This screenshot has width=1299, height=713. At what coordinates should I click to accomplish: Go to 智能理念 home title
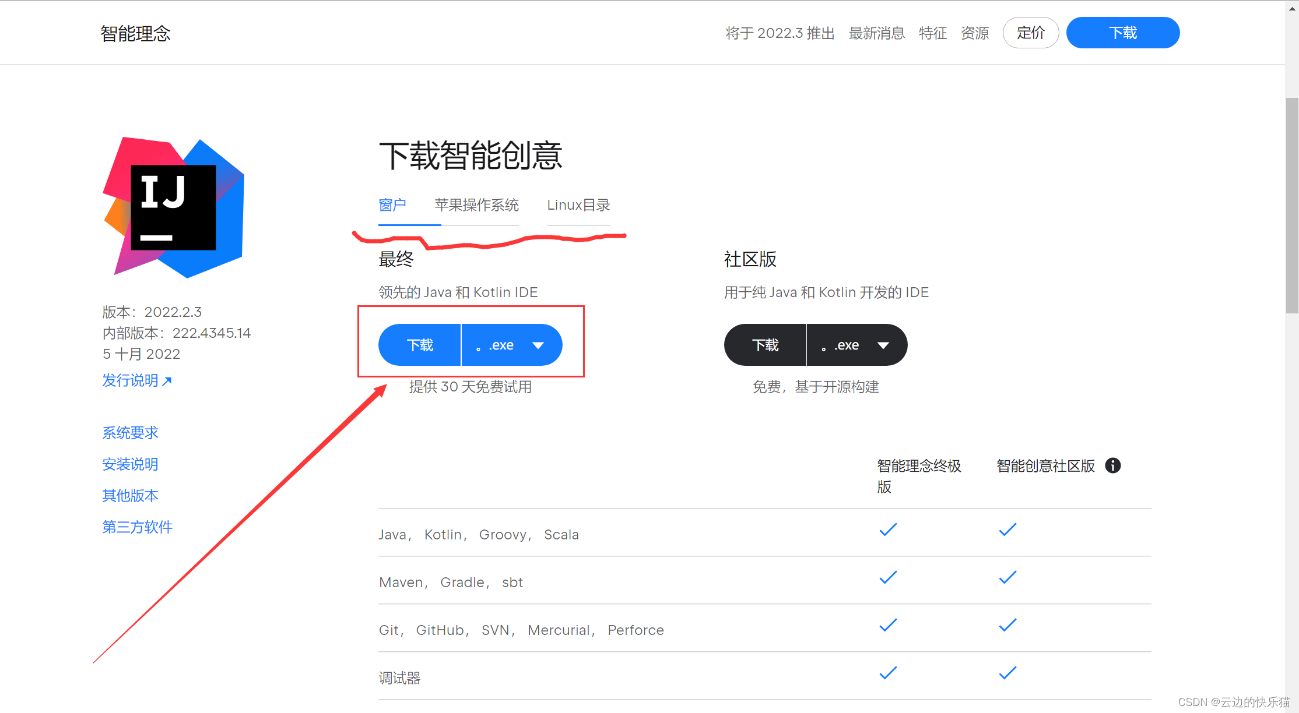pyautogui.click(x=135, y=33)
